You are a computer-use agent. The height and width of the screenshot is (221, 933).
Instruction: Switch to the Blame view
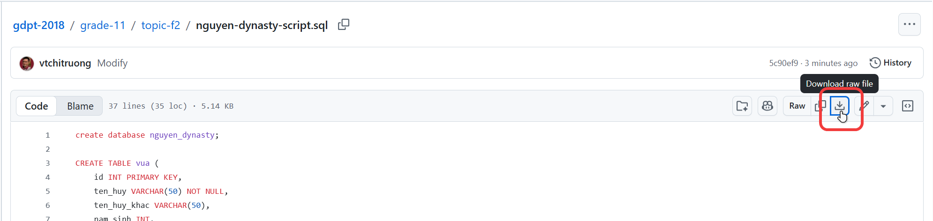80,106
